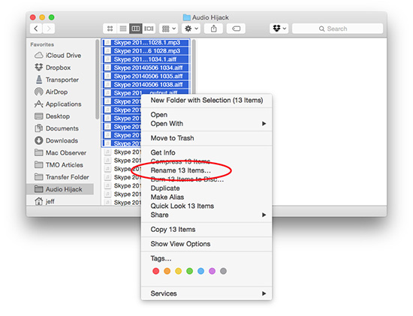Select file Skype 20140506 1034.aiff

[146, 68]
